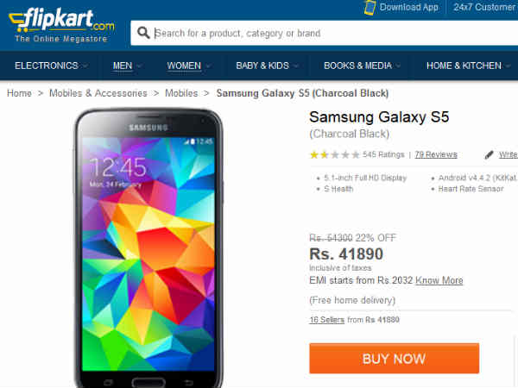Click the search magnifier icon

[x=143, y=34]
